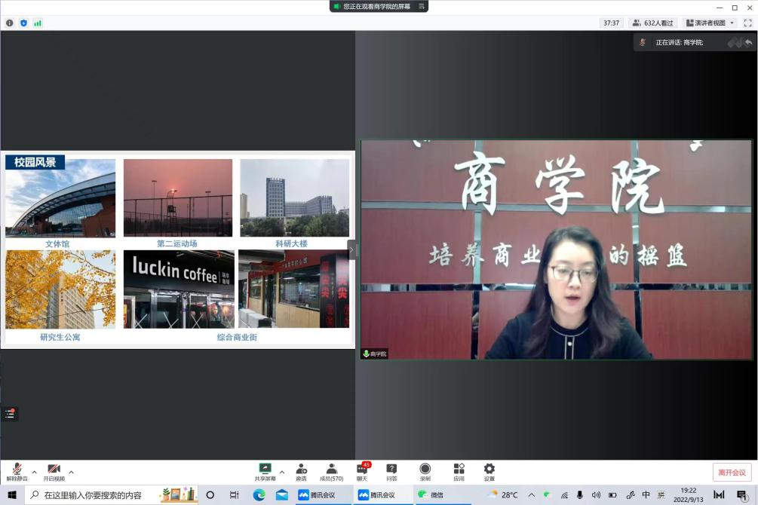Screen dimensions: 758x505
Task: Click the 离开会议 leave meeting button
Action: click(732, 473)
